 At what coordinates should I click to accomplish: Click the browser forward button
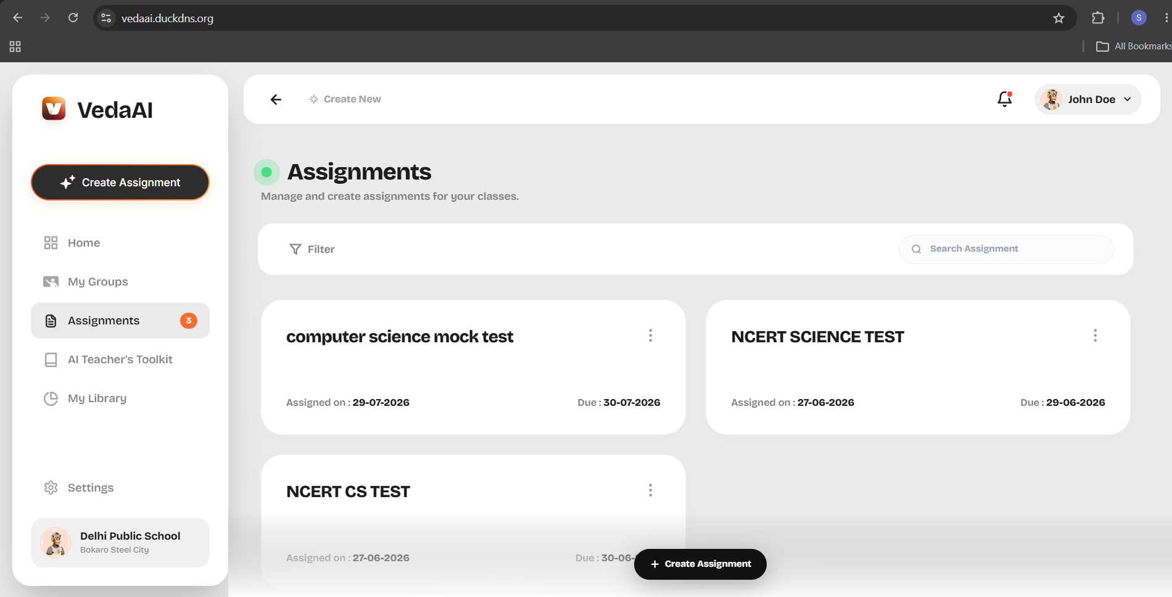tap(45, 18)
